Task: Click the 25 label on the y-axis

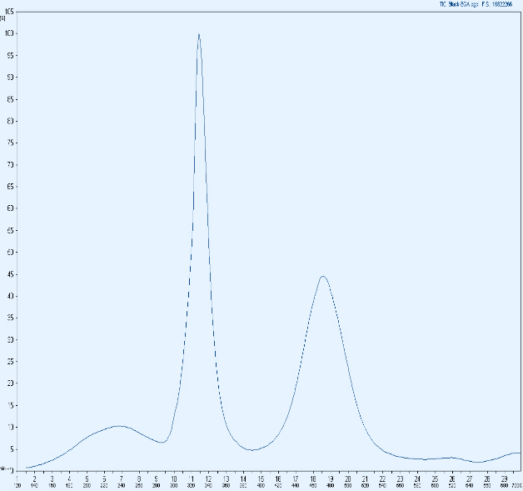Action: (x=7, y=362)
